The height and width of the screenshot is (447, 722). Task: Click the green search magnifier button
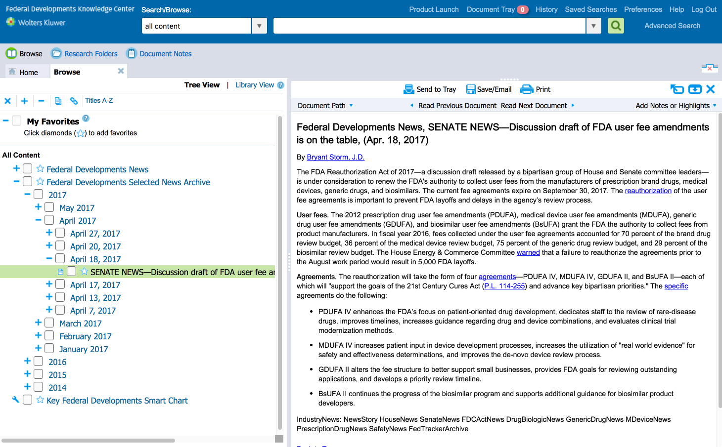616,26
